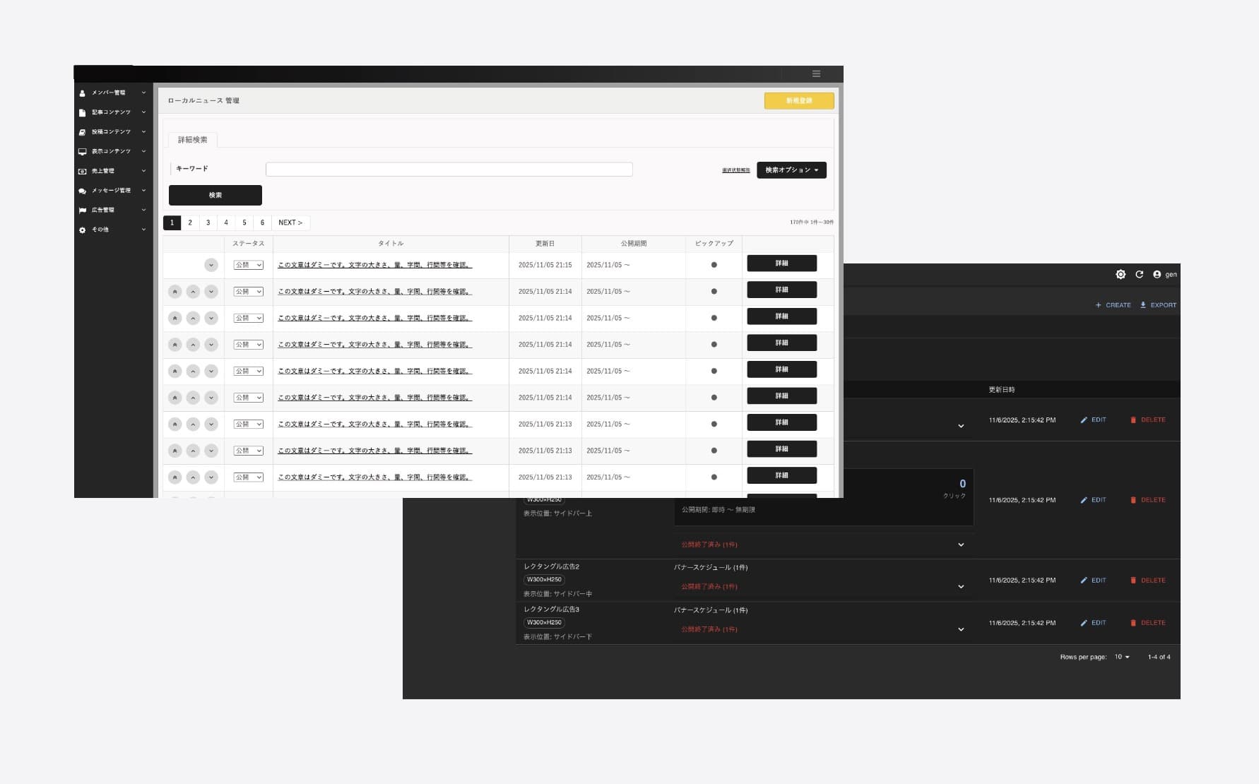
Task: Open the Rows per page dropdown
Action: pos(1122,657)
